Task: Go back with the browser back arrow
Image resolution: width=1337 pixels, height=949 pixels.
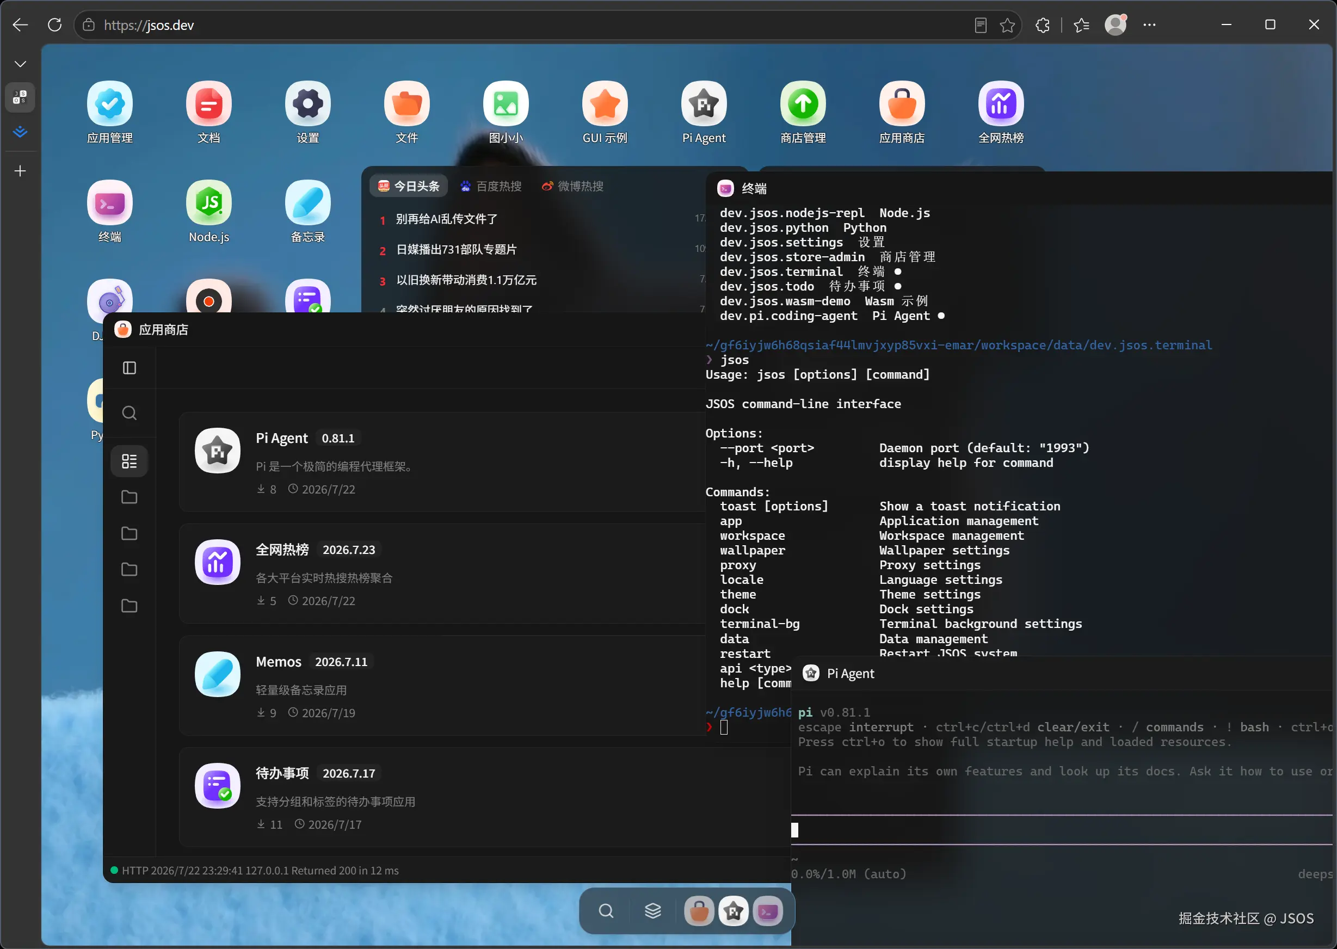Action: point(21,25)
